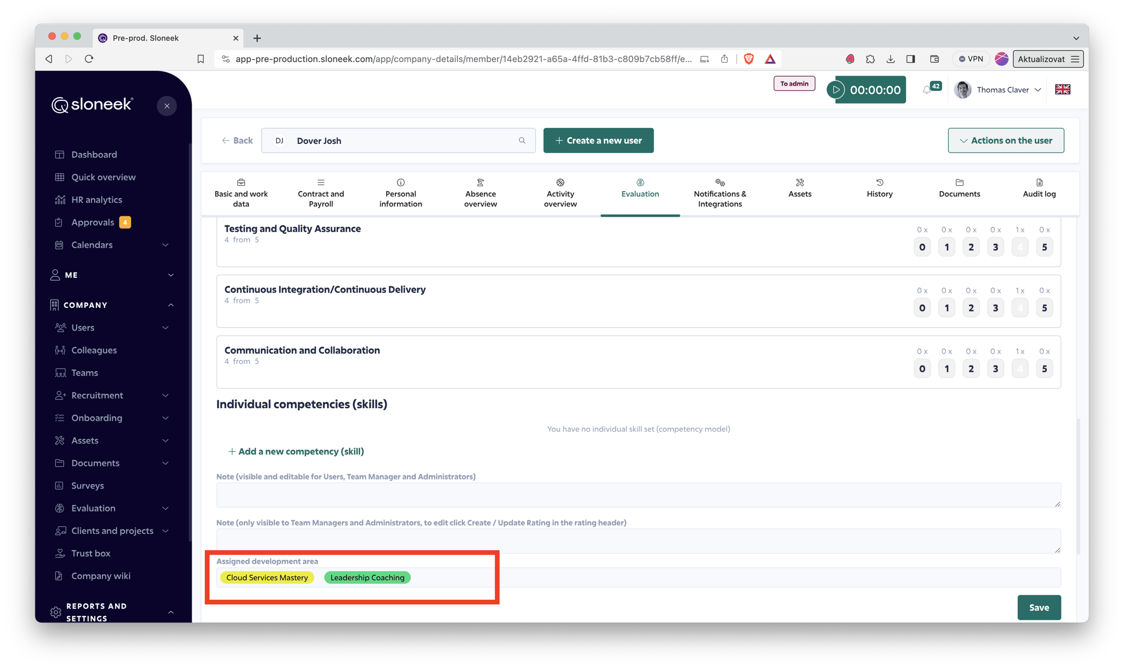Viewport: 1124px width, 669px height.
Task: Switch to the Audit log tab
Action: coord(1039,193)
